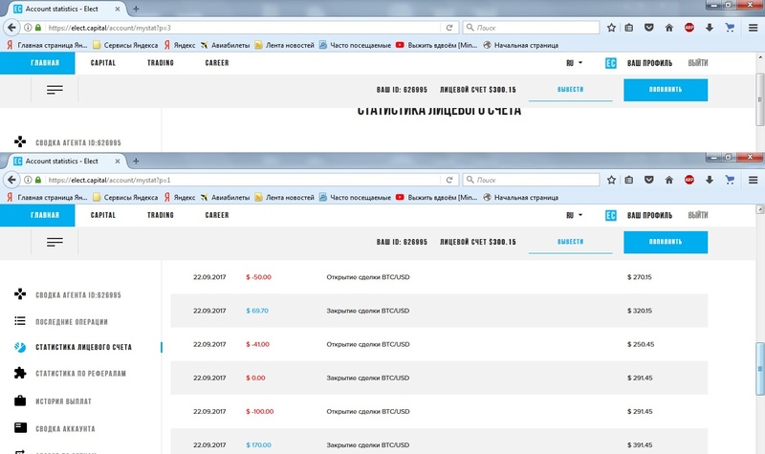Image resolution: width=765 pixels, height=454 pixels.
Task: Open СТАТИСТИКА ЛИЦЕВОГО СЧЕТА in sidebar
Action: tap(83, 347)
